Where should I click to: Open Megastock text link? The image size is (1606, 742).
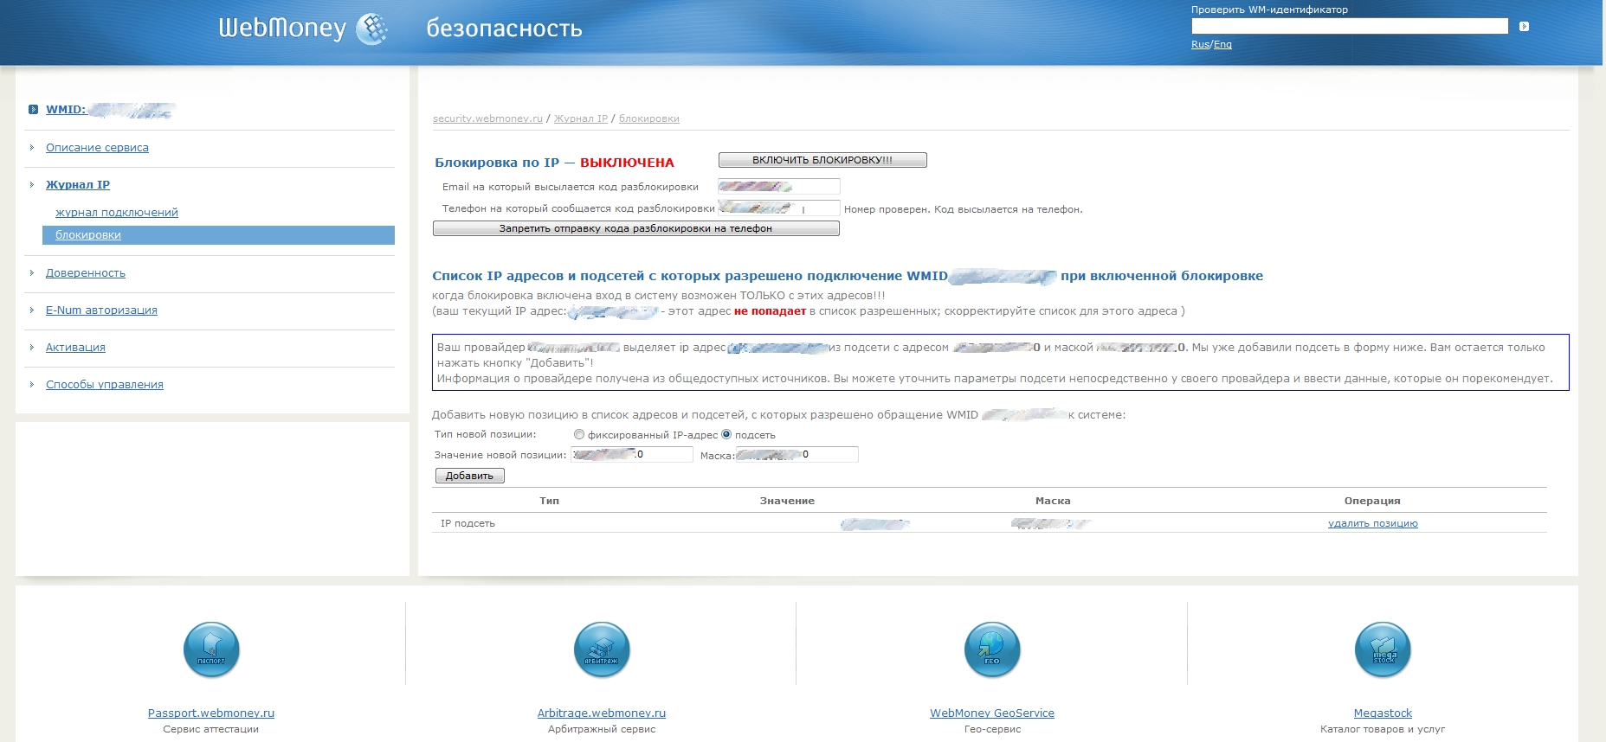click(x=1383, y=713)
